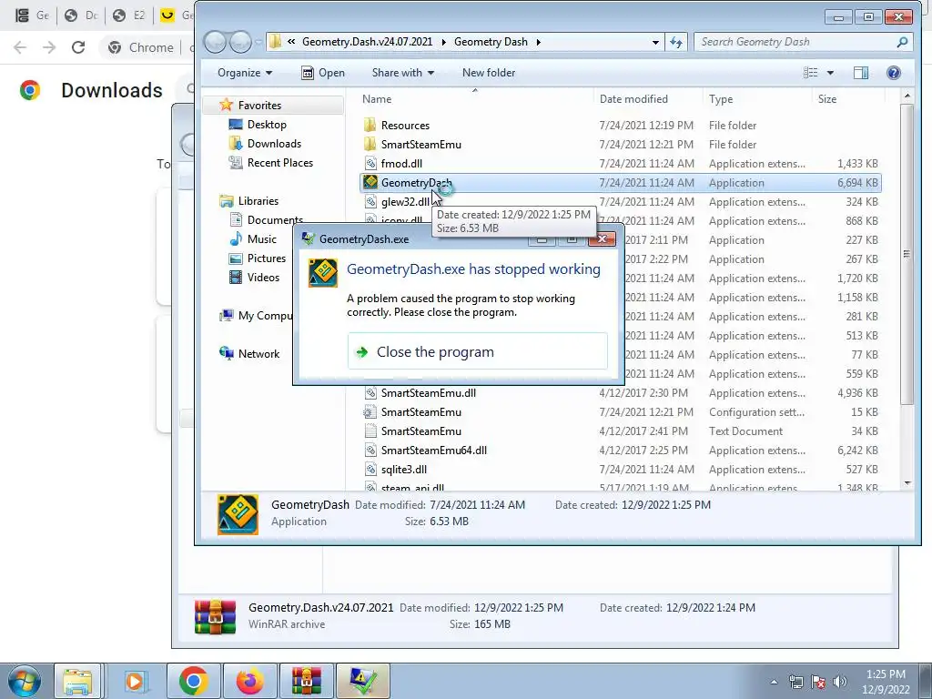The image size is (932, 699).
Task: Click Geometry.Dash.v24.07.2021 in address path
Action: pos(367,42)
